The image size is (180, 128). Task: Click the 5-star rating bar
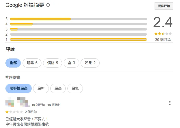[78, 19]
